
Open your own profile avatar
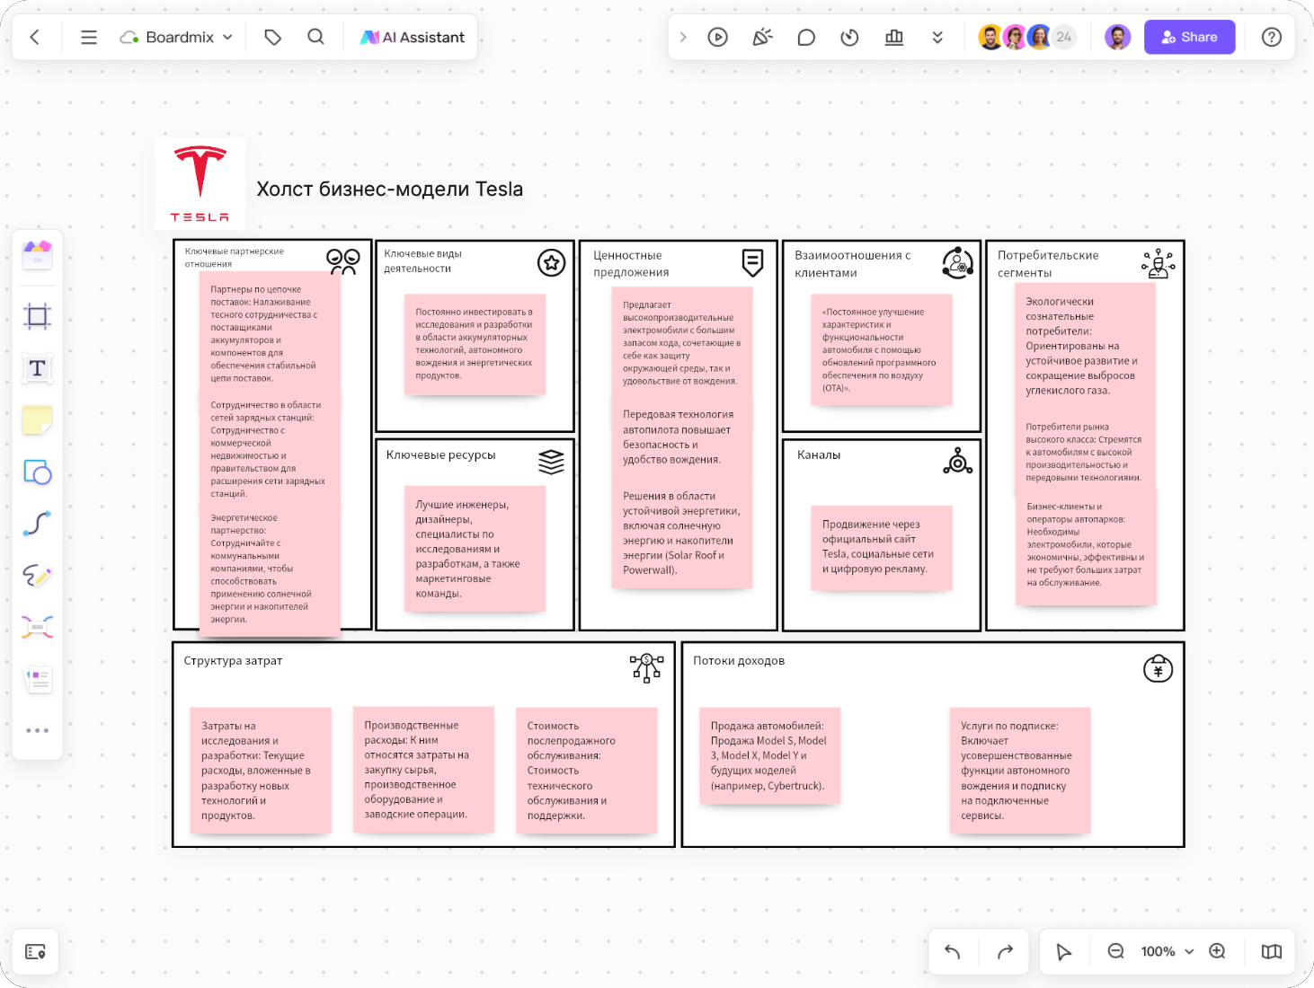pyautogui.click(x=1117, y=37)
